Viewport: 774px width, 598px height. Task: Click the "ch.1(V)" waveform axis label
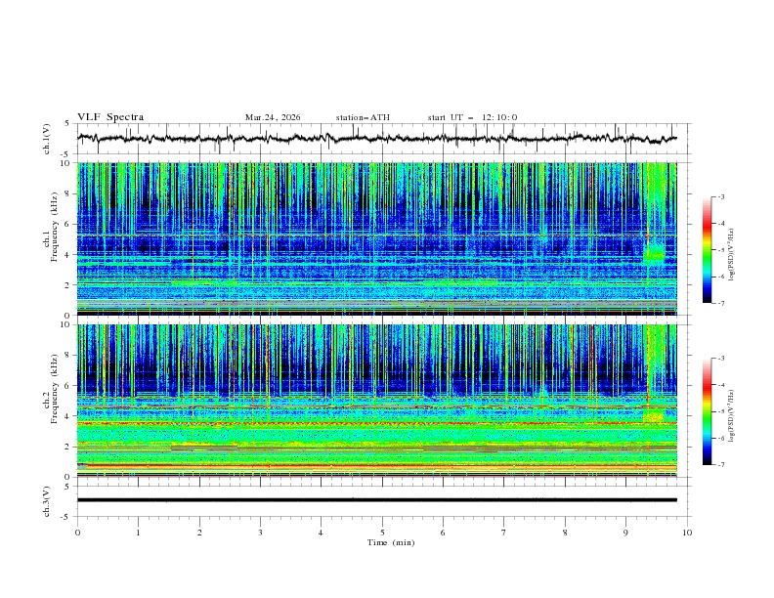(47, 139)
